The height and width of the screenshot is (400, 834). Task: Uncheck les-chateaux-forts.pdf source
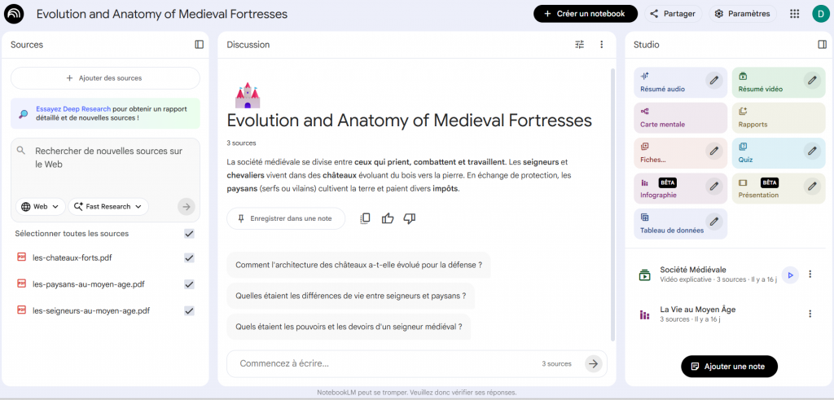[189, 258]
